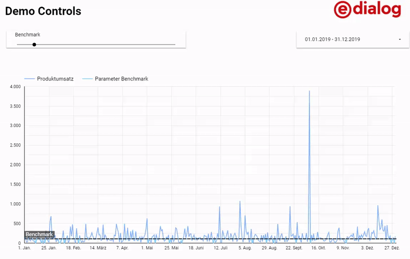Click the 27. Dez. x-axis label
410x259 pixels.
pyautogui.click(x=392, y=248)
